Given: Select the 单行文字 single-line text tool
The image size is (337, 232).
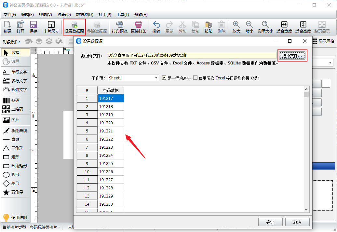Looking at the screenshot, I should pyautogui.click(x=16, y=72).
